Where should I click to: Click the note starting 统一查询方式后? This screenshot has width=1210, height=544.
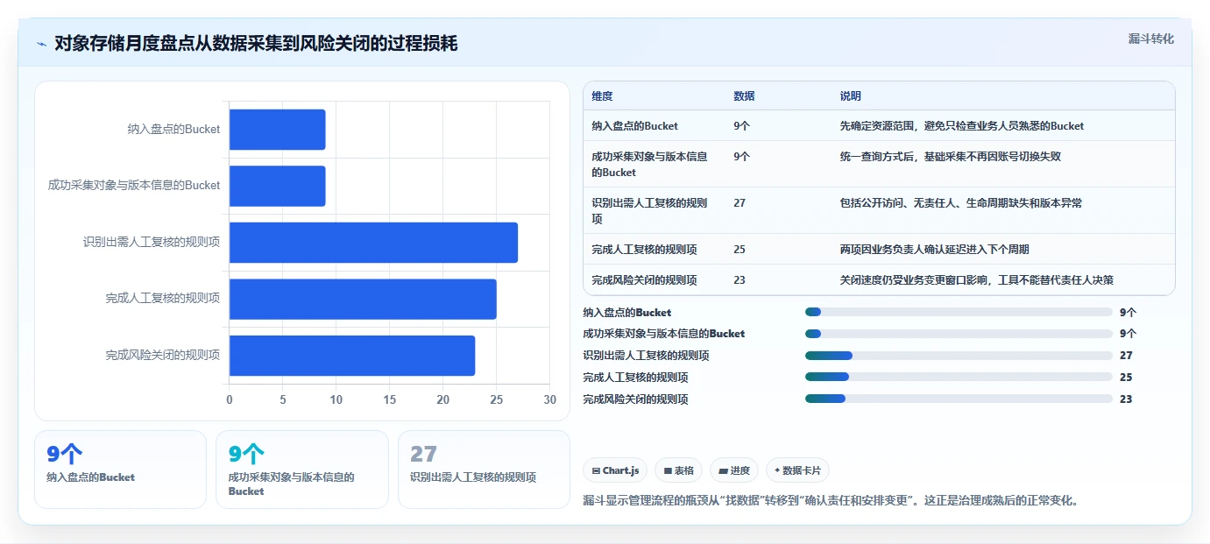(950, 157)
